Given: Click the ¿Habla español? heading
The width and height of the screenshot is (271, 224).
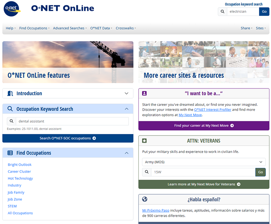Looking at the screenshot, I should point(204,200).
